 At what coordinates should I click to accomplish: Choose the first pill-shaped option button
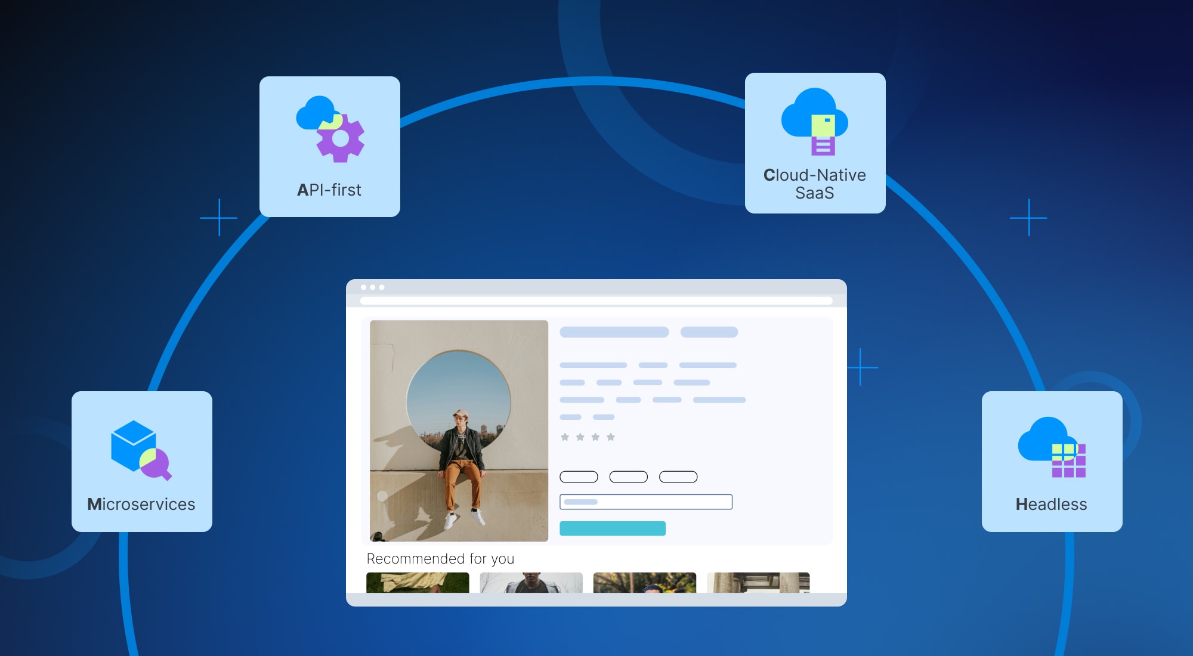coord(579,476)
